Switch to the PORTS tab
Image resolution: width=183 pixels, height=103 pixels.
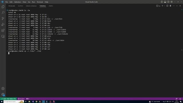(x=51, y=6)
